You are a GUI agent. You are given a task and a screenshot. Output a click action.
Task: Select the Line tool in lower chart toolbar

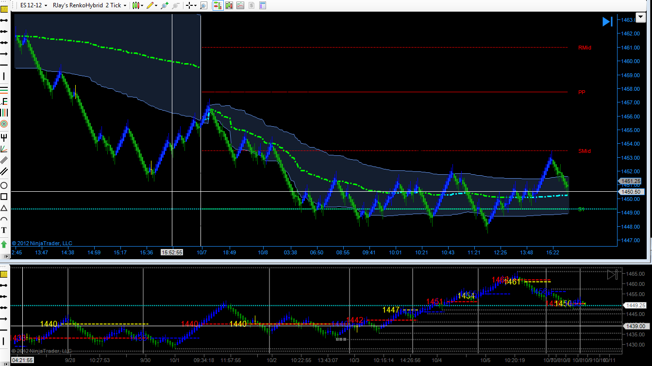(4, 285)
